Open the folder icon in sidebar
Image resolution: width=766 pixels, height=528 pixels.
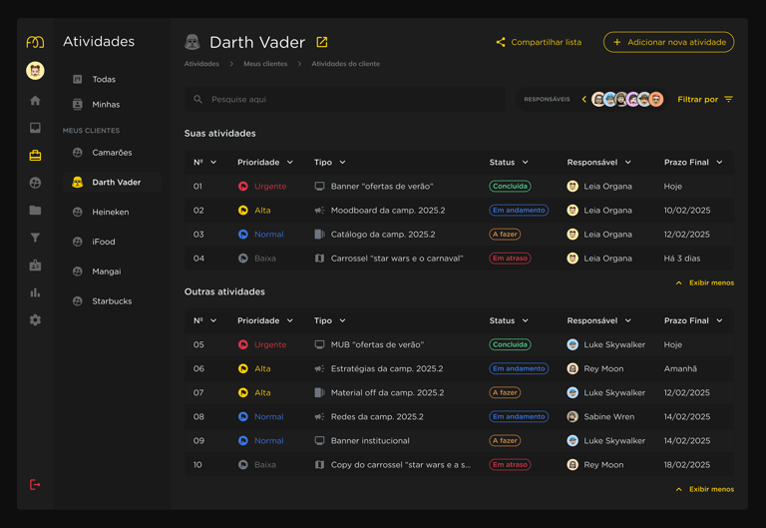pyautogui.click(x=35, y=211)
